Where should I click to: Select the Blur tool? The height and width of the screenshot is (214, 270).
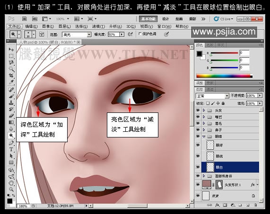(11, 128)
